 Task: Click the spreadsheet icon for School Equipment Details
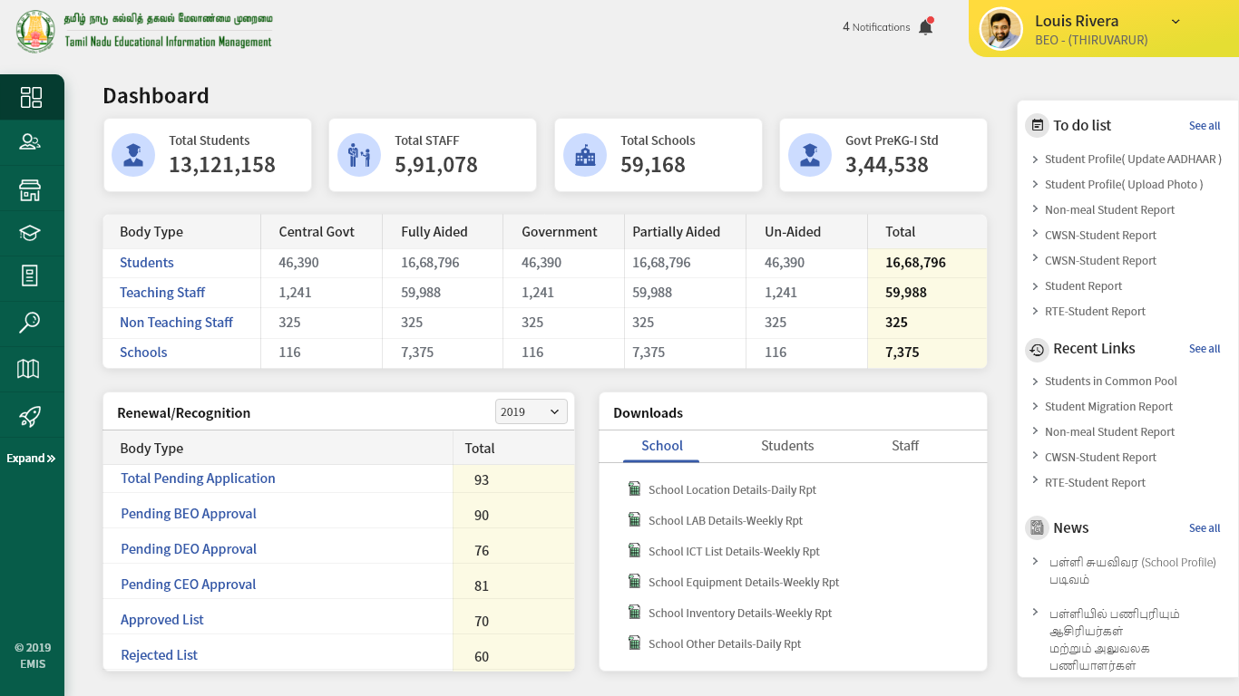point(635,581)
